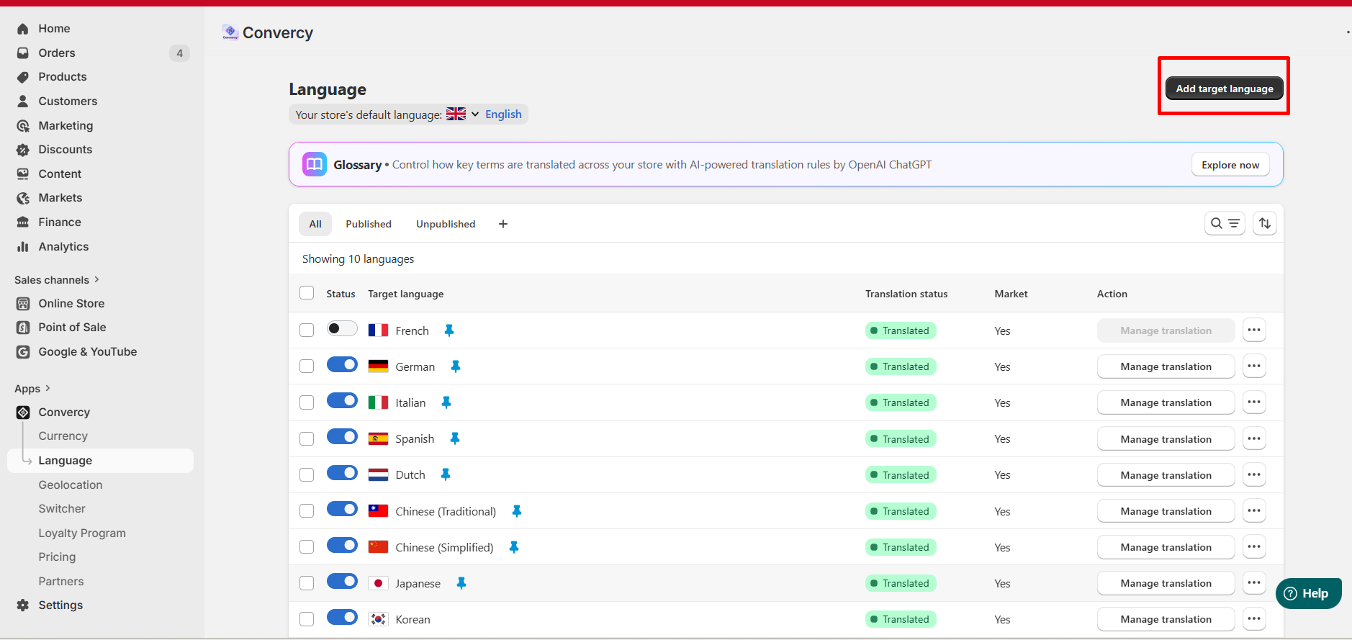Click the Settings gear icon
1352x640 pixels.
(x=23, y=605)
